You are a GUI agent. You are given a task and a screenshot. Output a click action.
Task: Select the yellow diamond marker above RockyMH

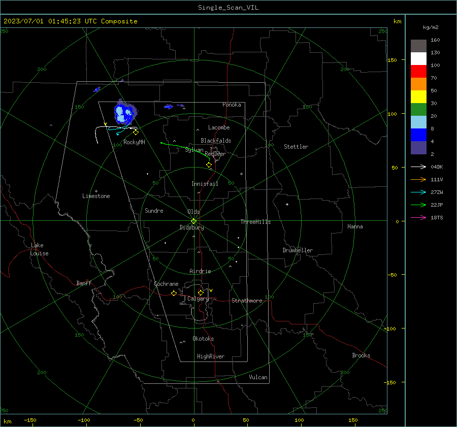pos(136,133)
